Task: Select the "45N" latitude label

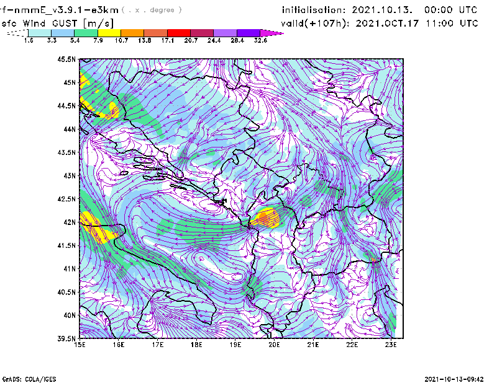Action: [x=70, y=82]
